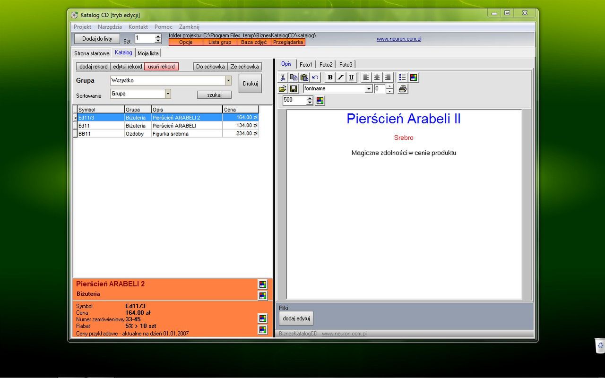Open the Kontakt menu

tap(138, 27)
